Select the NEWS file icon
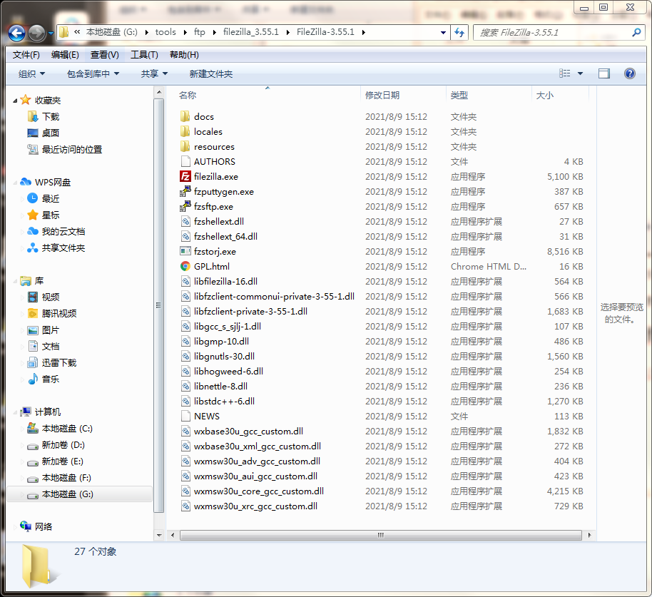This screenshot has height=597, width=652. [x=185, y=416]
